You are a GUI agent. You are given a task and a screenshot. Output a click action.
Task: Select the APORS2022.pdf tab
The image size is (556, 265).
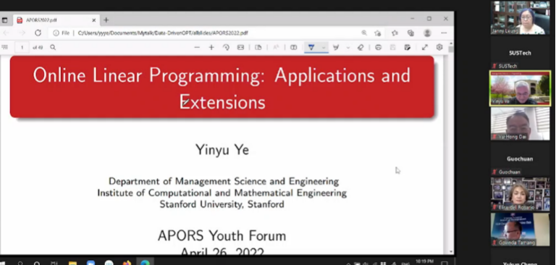point(56,20)
